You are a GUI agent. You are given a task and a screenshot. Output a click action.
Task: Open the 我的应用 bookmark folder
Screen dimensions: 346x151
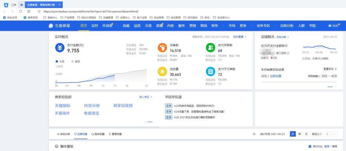10,17
